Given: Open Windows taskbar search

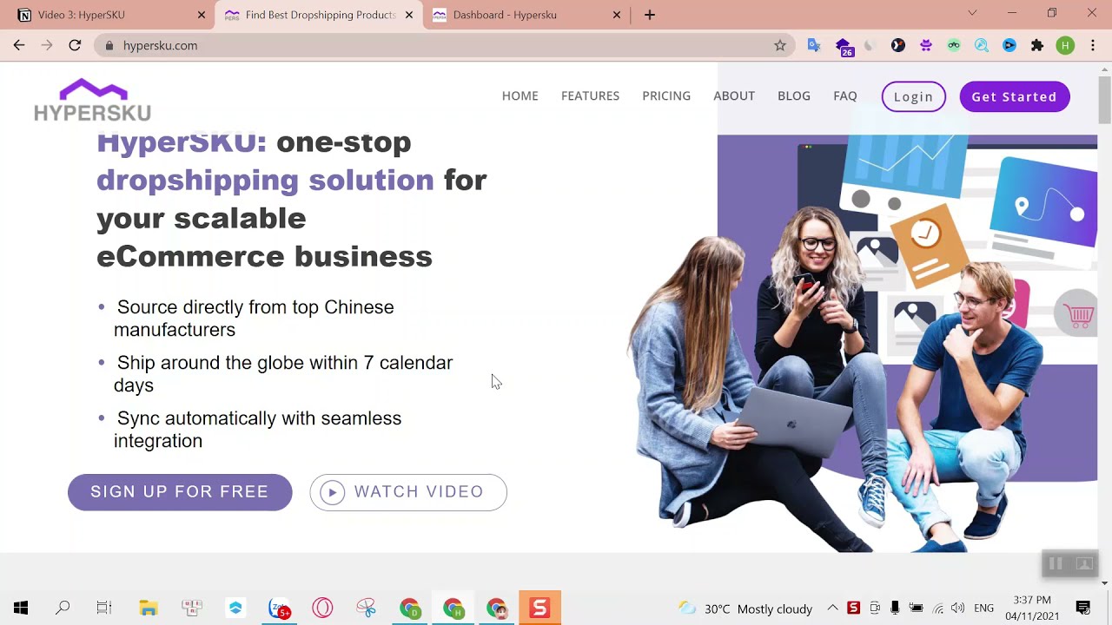Looking at the screenshot, I should click(x=63, y=608).
